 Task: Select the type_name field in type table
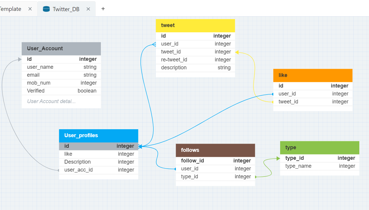[319, 166]
